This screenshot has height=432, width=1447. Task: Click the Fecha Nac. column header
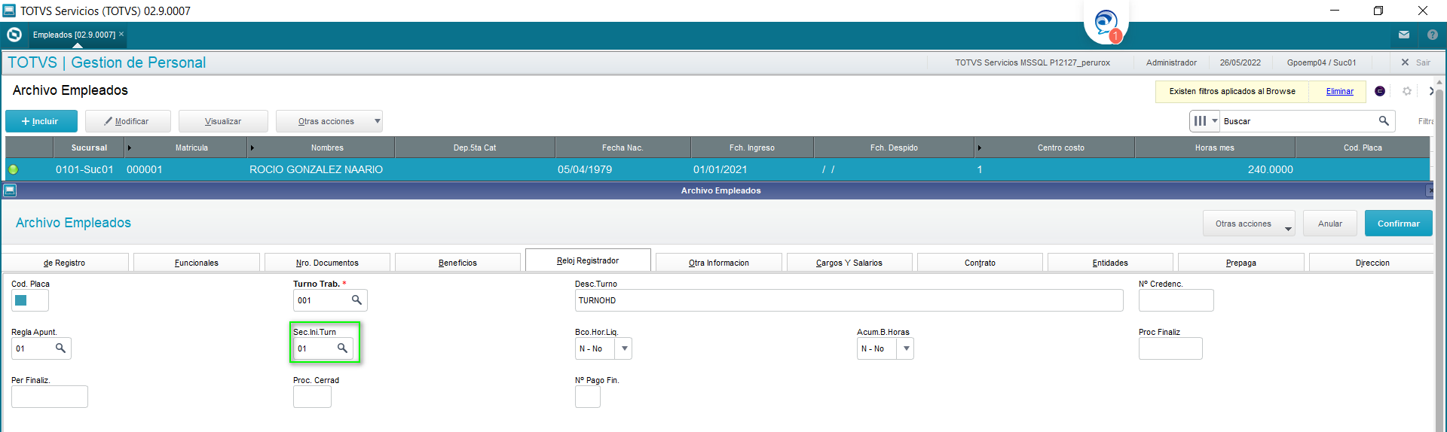click(x=623, y=148)
